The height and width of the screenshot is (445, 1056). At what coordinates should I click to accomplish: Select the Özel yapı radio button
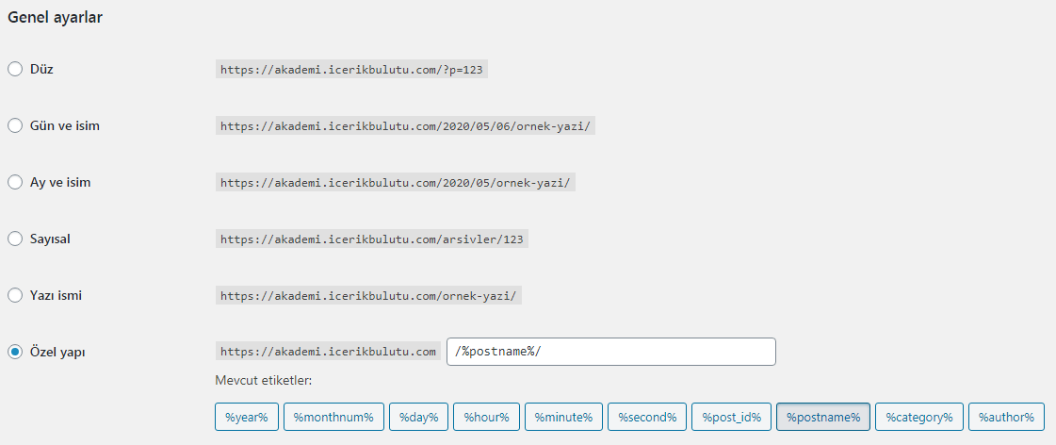[15, 352]
